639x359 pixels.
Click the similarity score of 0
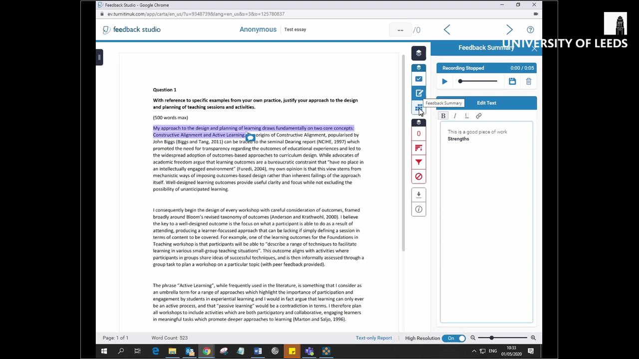click(418, 133)
